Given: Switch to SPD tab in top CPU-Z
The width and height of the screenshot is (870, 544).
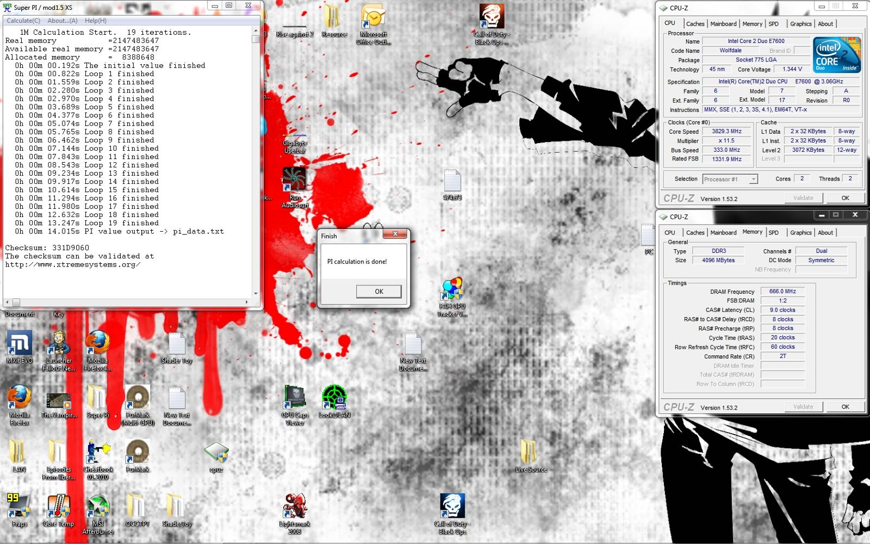Looking at the screenshot, I should [773, 24].
